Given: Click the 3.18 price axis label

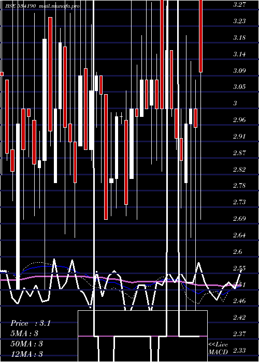Looking at the screenshot, I should tap(239, 38).
